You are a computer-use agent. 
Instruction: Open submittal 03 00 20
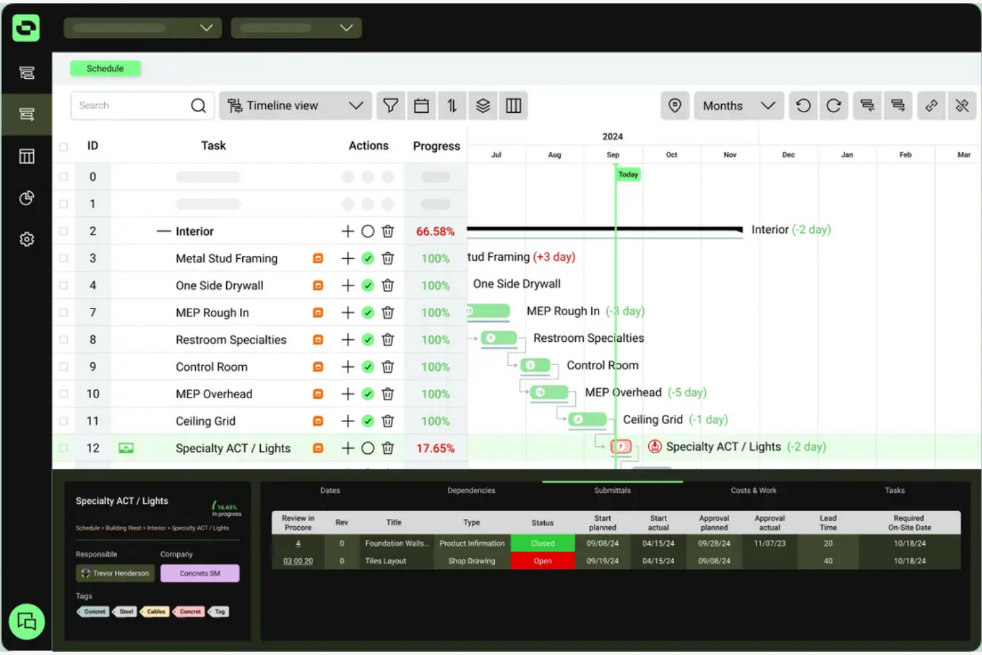298,561
